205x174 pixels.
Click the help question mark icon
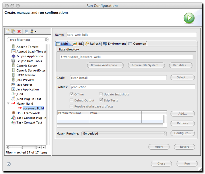[x=9, y=164]
